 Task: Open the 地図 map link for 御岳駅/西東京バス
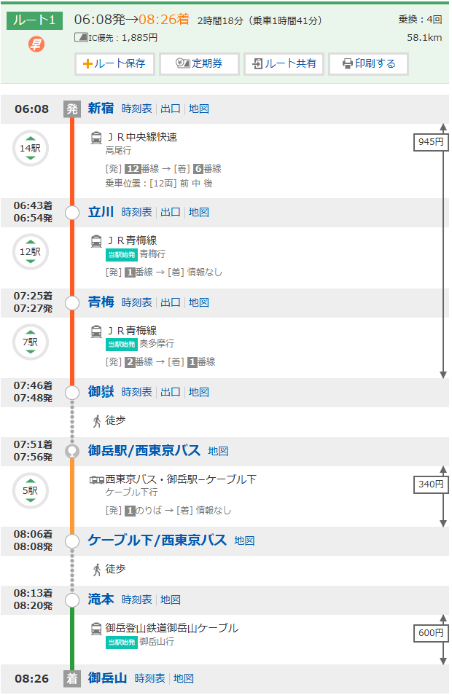pos(218,451)
